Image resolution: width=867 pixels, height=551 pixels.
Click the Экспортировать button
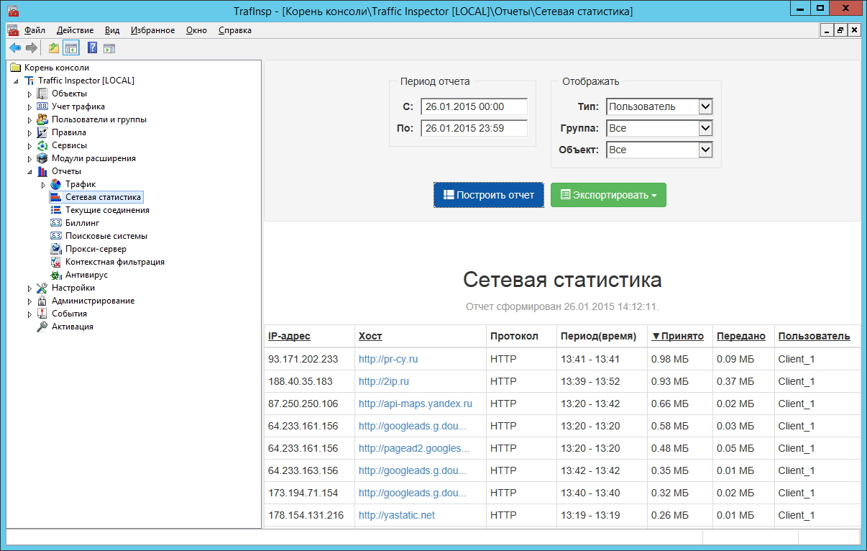click(x=608, y=195)
